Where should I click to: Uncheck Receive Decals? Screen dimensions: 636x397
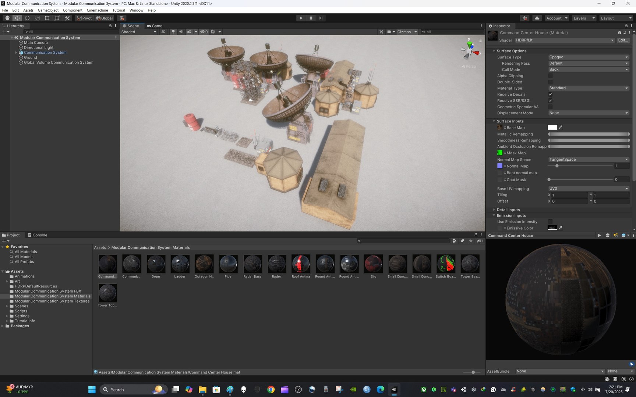[550, 94]
